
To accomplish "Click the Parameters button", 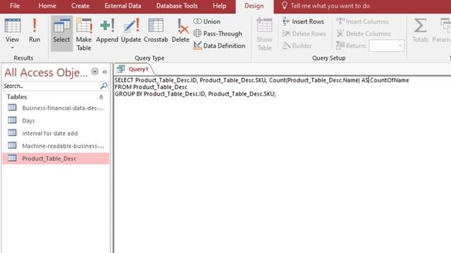I will [443, 31].
